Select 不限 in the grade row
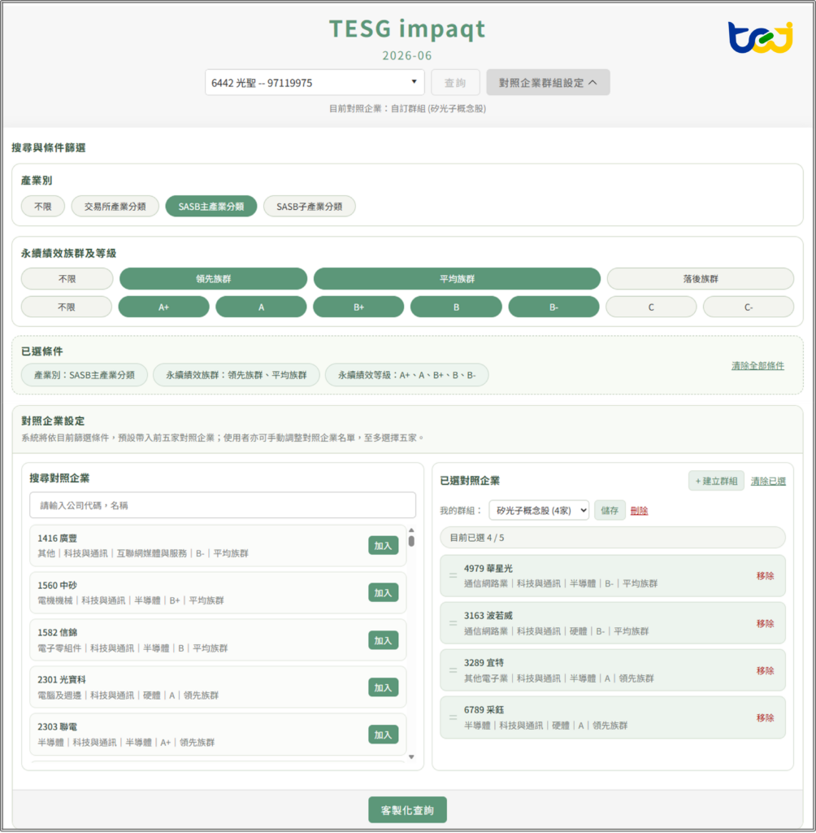The image size is (816, 833). coord(67,307)
